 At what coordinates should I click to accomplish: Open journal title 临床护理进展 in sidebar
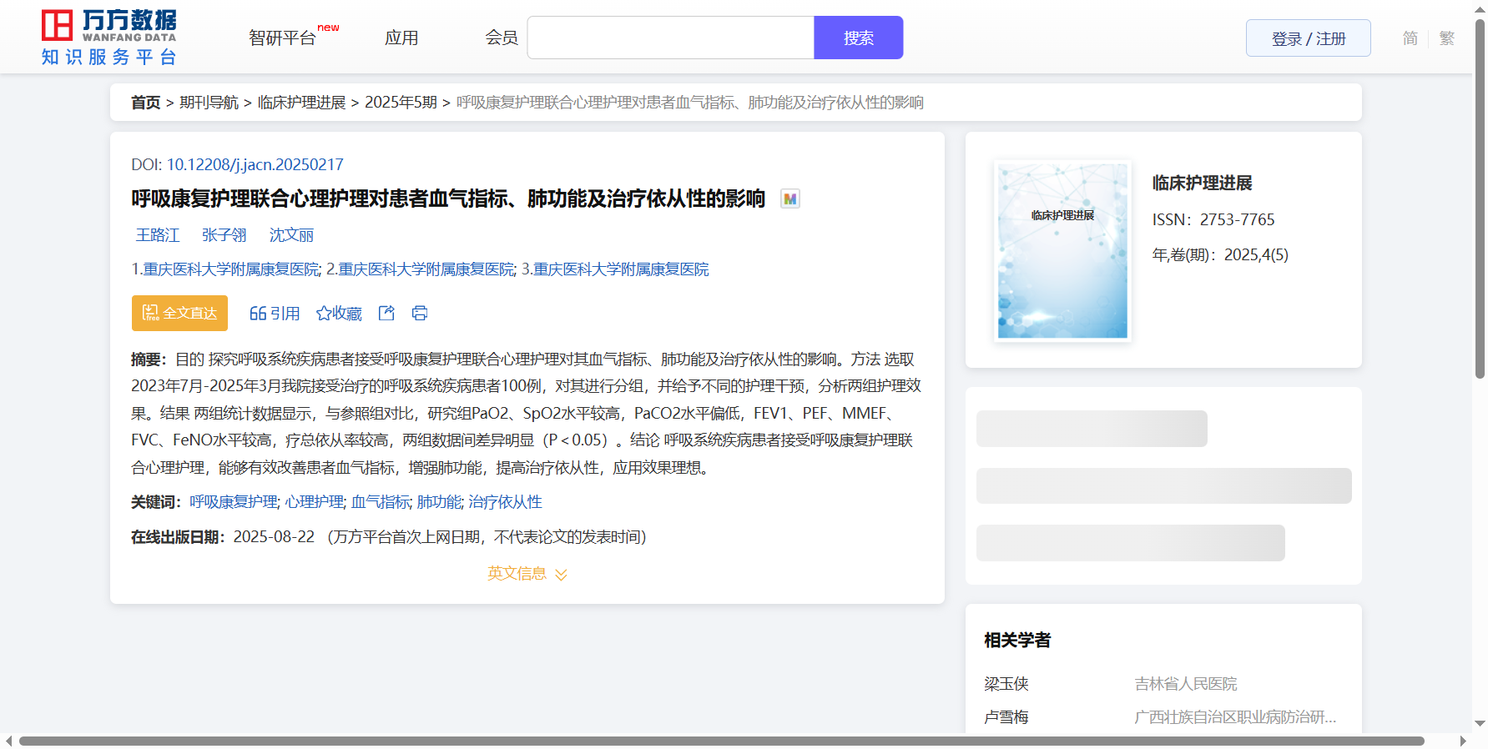pos(1203,183)
